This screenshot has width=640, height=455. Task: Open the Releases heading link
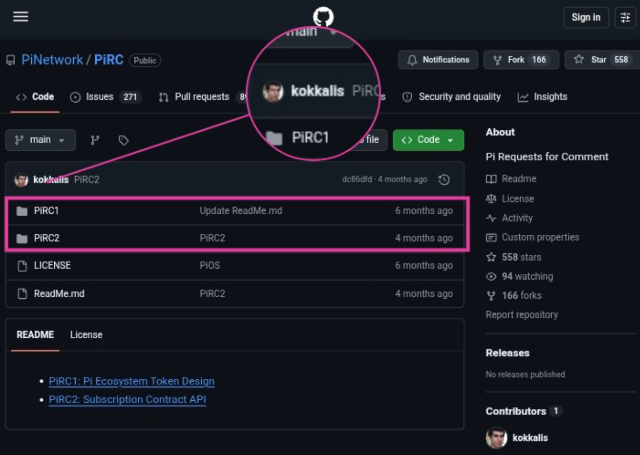tap(508, 353)
